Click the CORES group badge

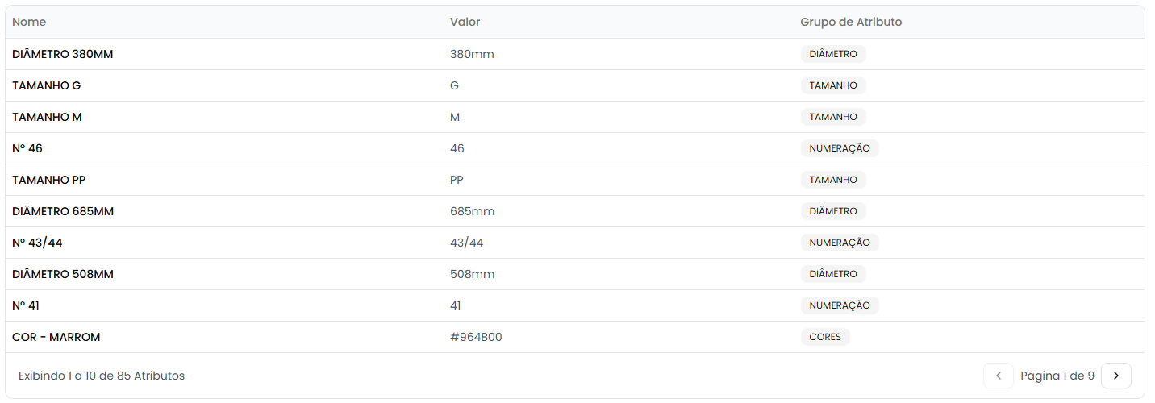click(x=824, y=337)
